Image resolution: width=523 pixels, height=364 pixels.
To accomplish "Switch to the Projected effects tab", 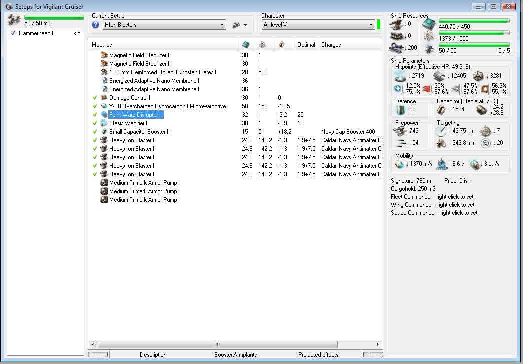I will point(318,355).
